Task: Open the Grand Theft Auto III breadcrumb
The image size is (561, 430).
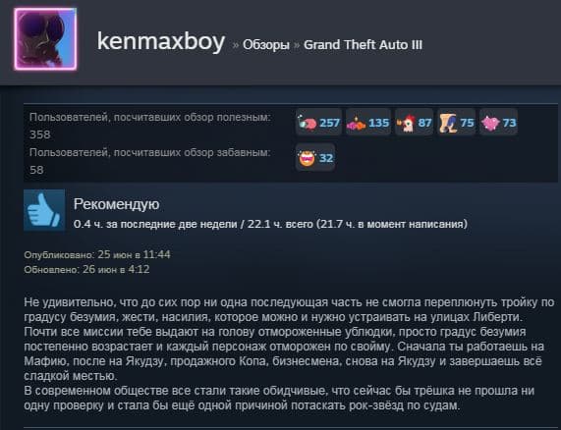Action: click(x=363, y=45)
